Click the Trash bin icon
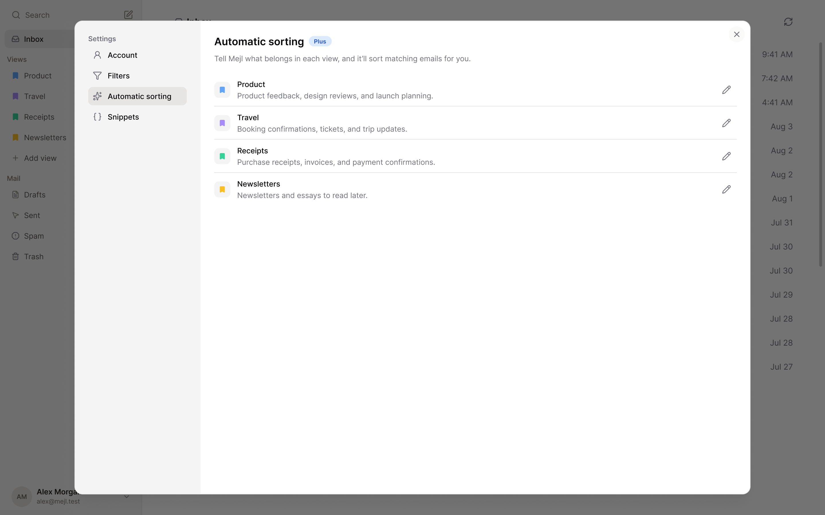 [x=15, y=256]
